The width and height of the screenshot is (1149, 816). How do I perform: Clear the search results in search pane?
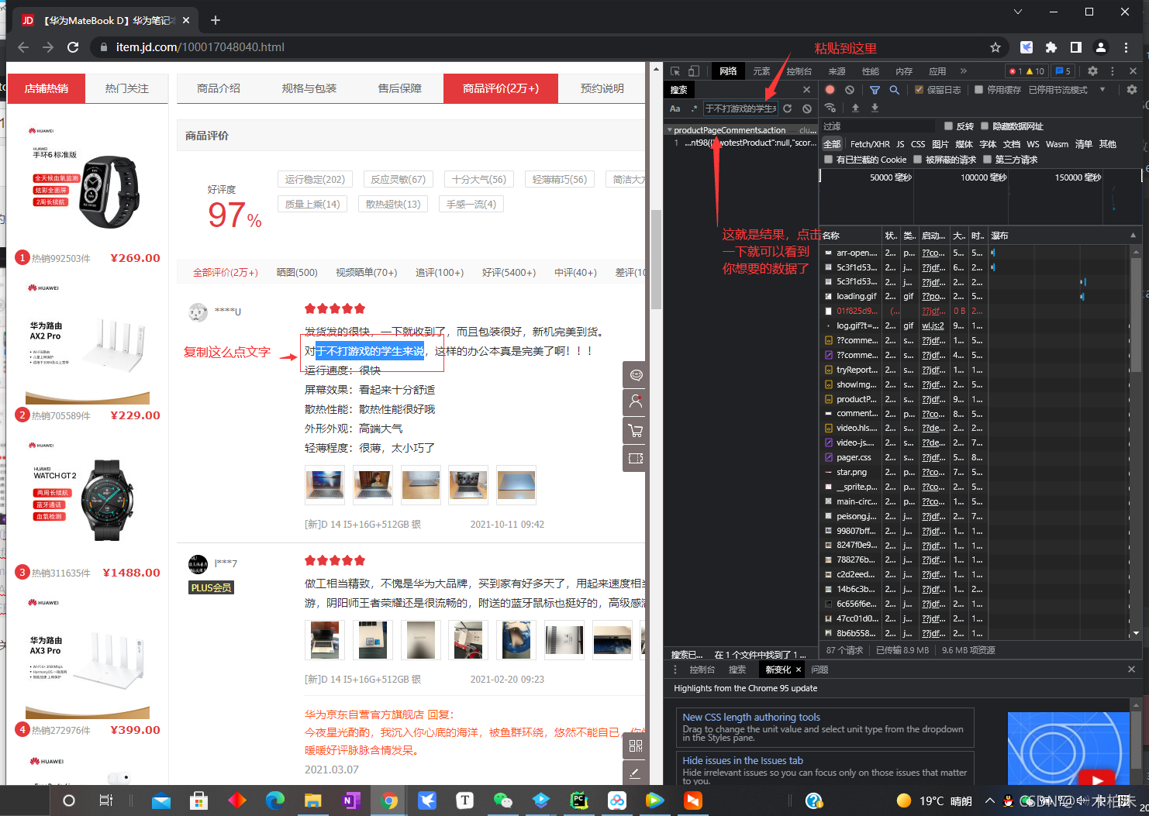(807, 108)
